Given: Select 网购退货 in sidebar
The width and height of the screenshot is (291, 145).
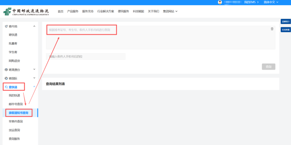Looking at the screenshot, I should (14, 61).
